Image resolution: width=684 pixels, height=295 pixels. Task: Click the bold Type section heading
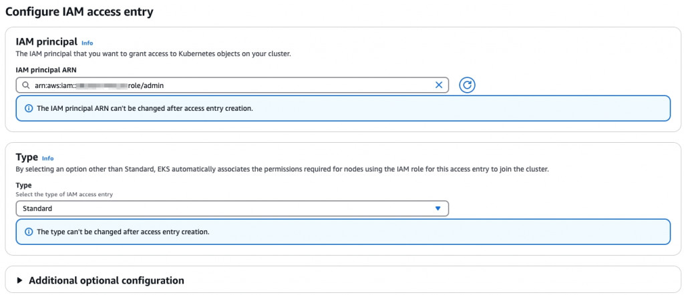(27, 157)
